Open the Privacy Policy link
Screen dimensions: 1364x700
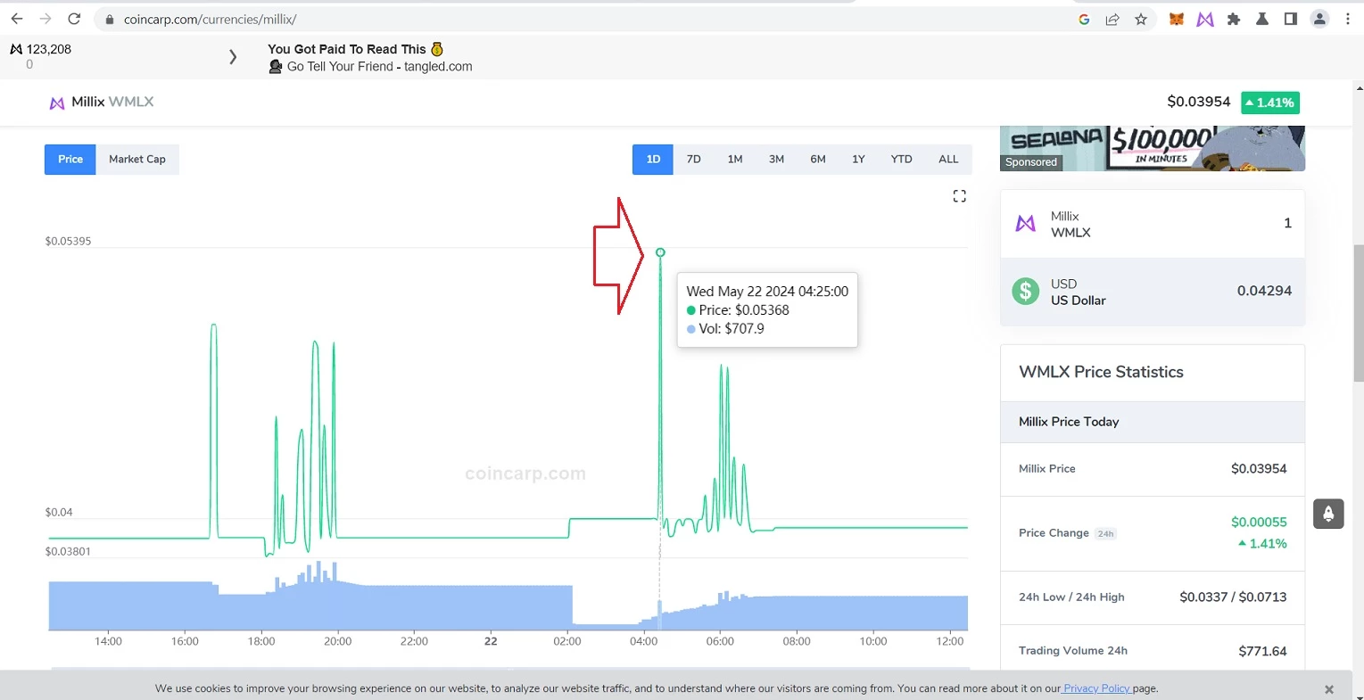1097,688
